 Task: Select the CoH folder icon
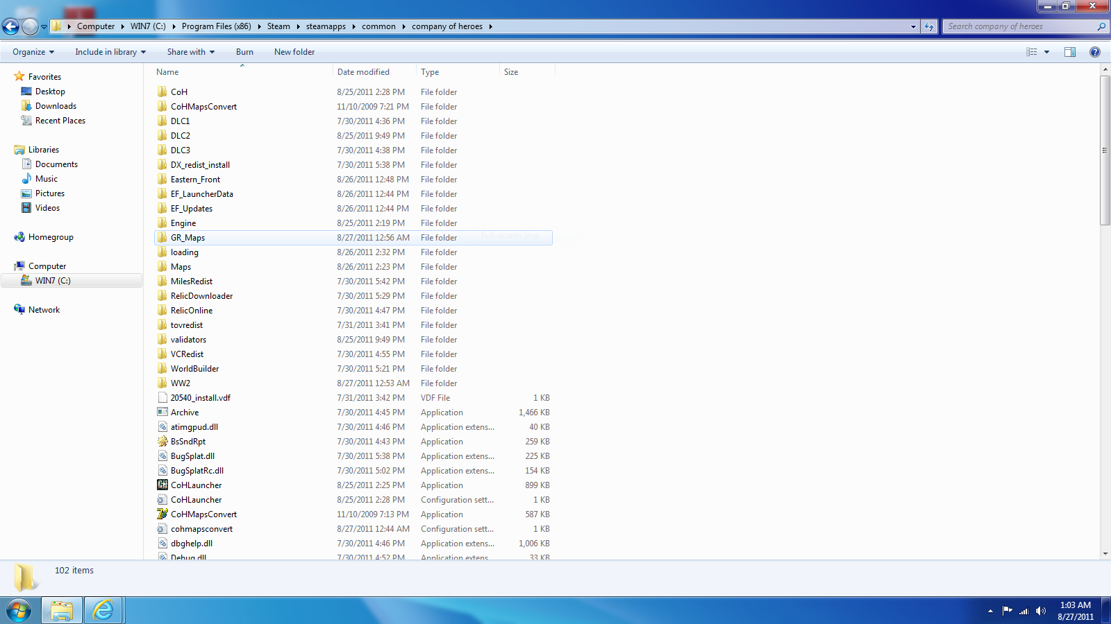point(162,92)
